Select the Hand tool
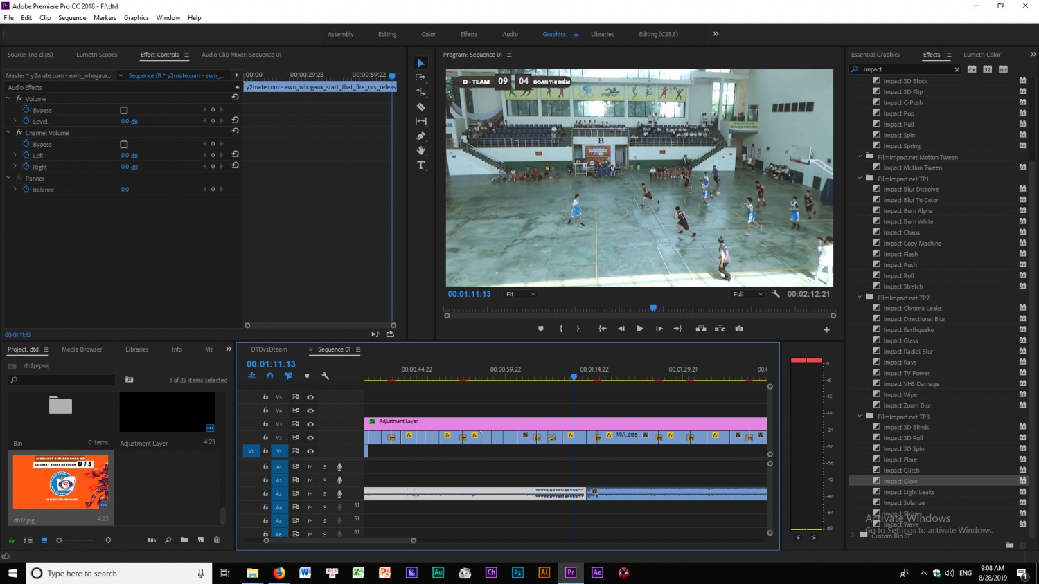The height and width of the screenshot is (584, 1039). point(420,150)
